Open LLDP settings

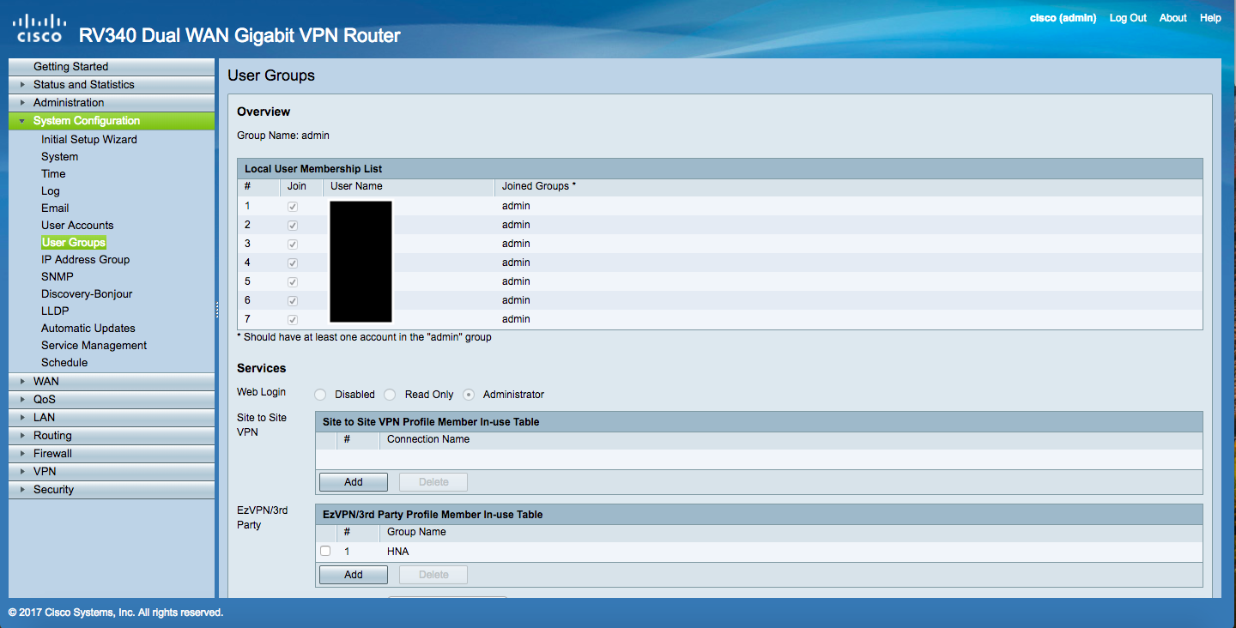tap(55, 311)
